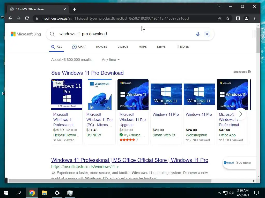The image size is (265, 198).
Task: Click the 'Webshophub' seller name
Action: coord(196,135)
